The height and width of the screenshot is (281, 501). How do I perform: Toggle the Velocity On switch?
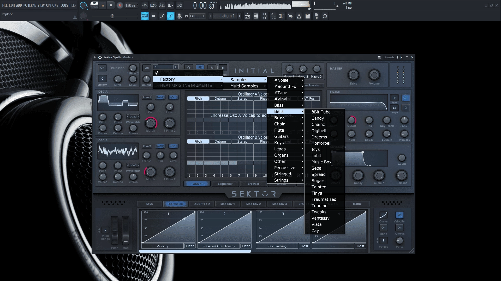click(x=399, y=215)
